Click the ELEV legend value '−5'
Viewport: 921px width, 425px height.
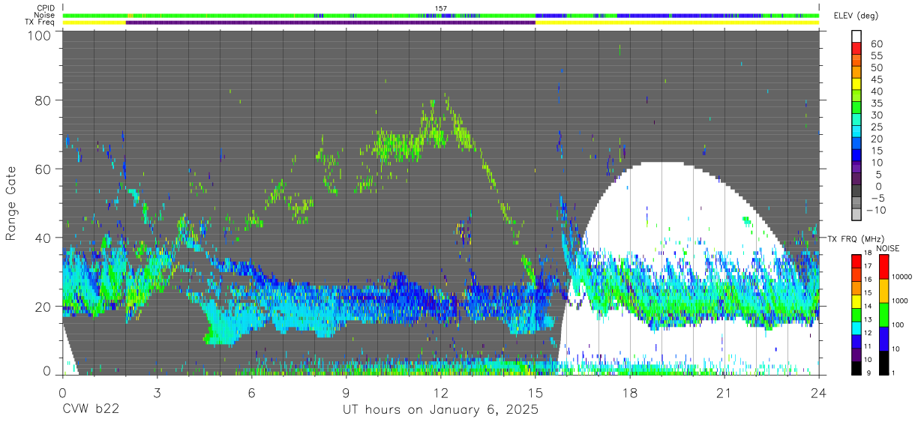click(x=877, y=198)
